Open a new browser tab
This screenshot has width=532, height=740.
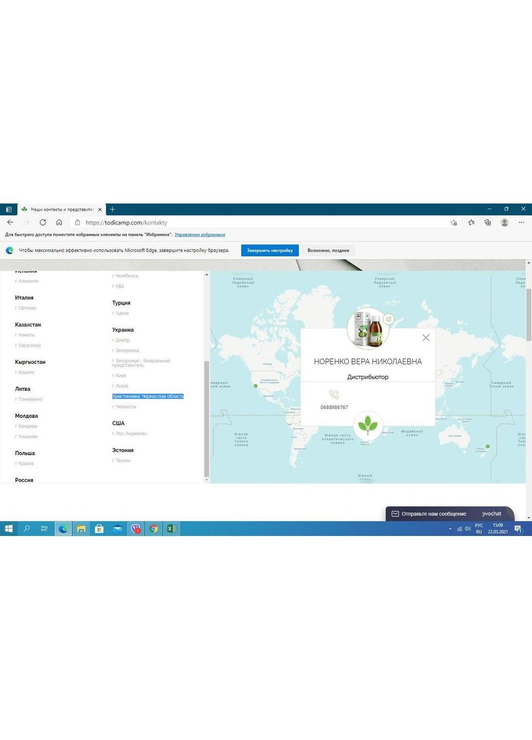(x=113, y=209)
